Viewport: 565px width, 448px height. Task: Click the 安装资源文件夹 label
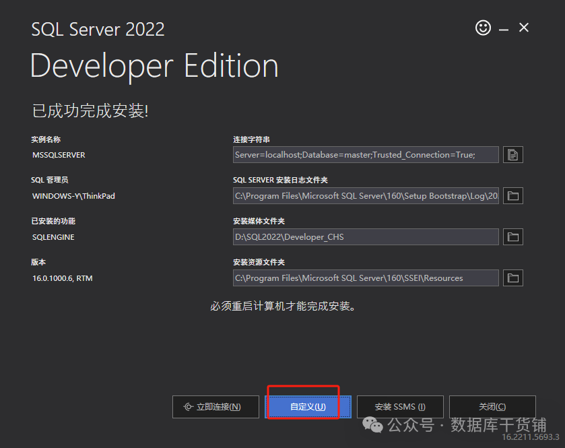pos(259,262)
